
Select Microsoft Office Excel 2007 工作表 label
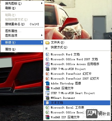tap(76, 112)
